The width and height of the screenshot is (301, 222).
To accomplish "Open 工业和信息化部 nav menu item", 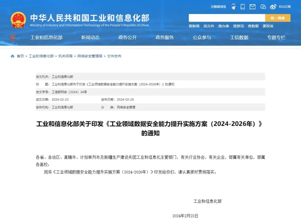I will pyautogui.click(x=46, y=37).
